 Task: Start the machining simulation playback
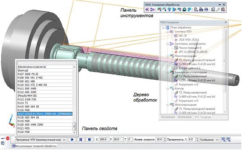pos(72,140)
